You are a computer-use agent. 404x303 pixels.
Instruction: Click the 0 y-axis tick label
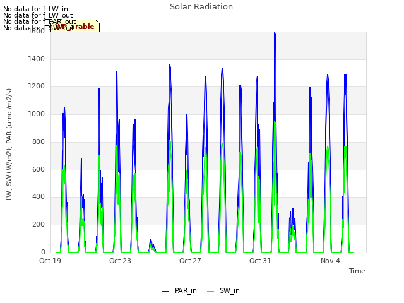click(x=43, y=252)
